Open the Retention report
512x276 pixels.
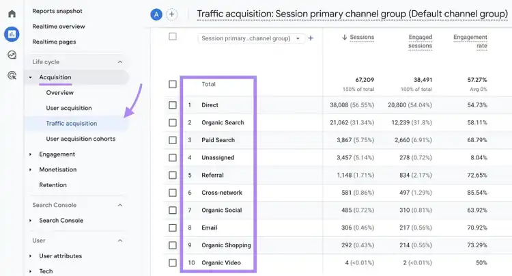[x=53, y=185]
